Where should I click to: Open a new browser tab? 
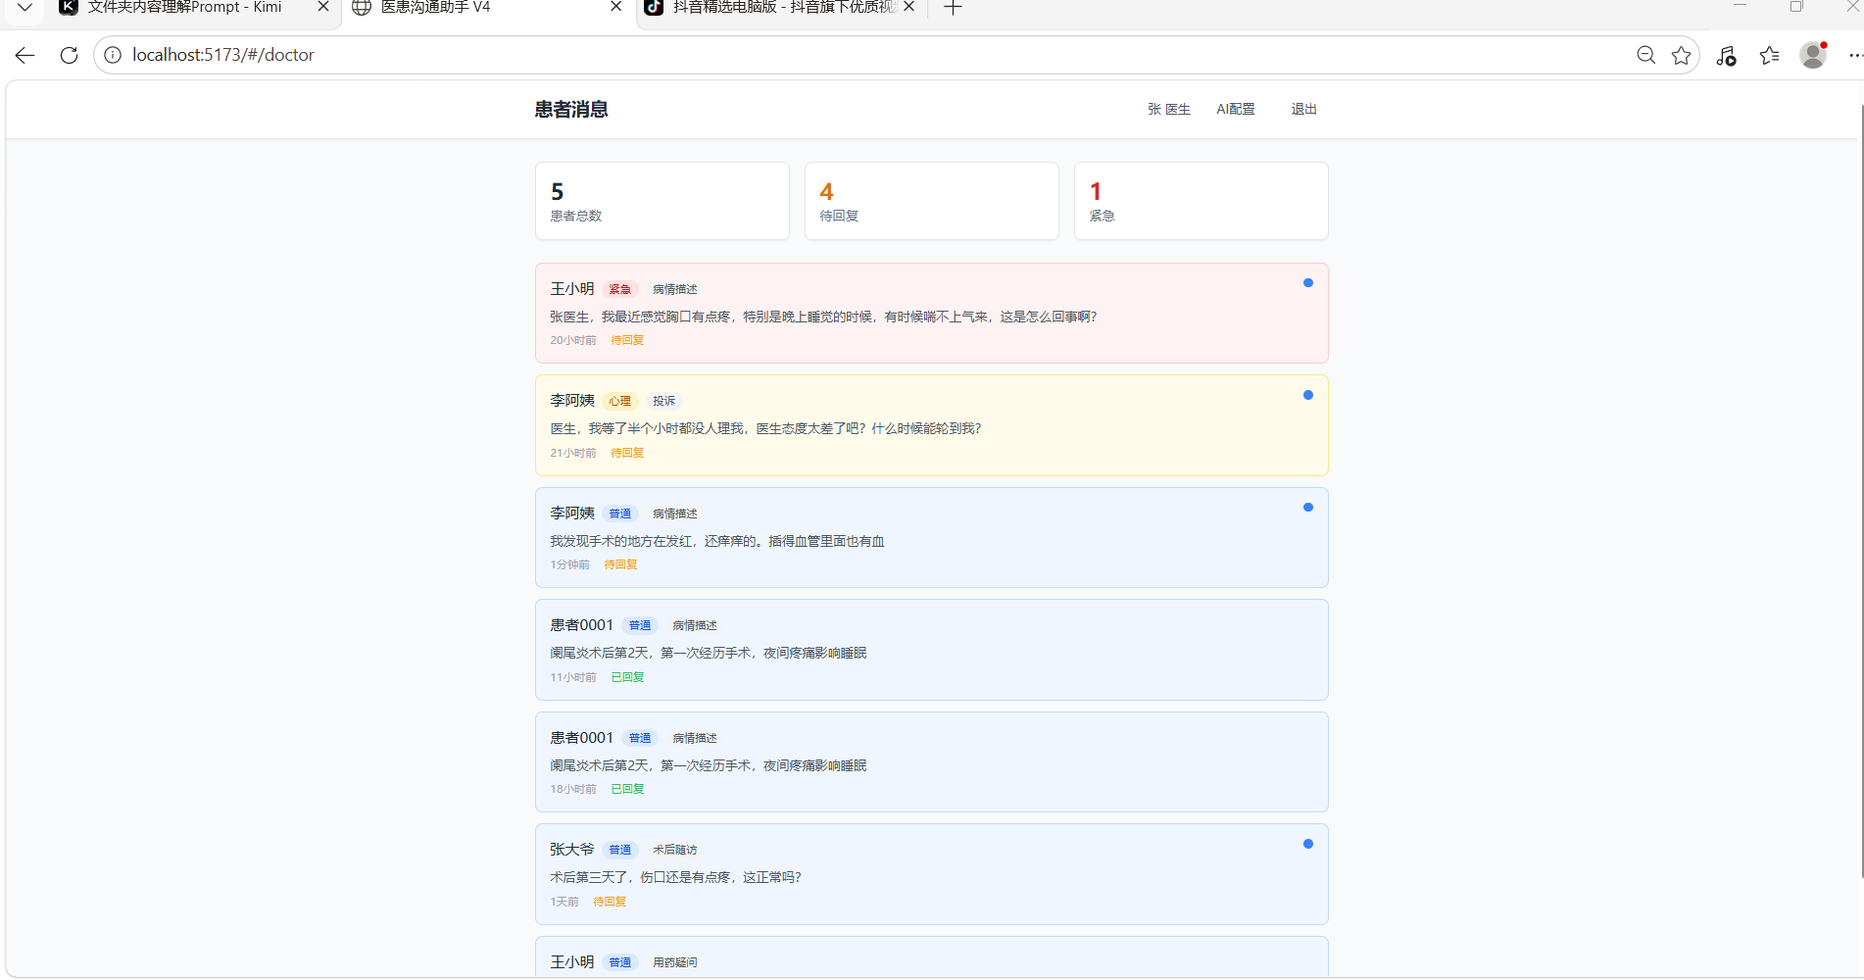(953, 8)
